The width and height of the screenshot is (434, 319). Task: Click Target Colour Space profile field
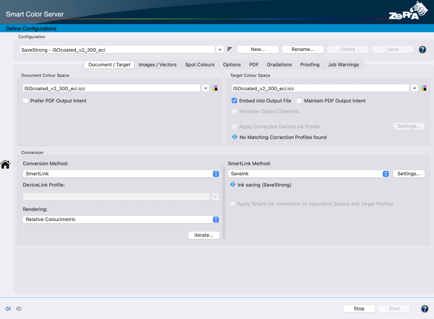(320, 88)
